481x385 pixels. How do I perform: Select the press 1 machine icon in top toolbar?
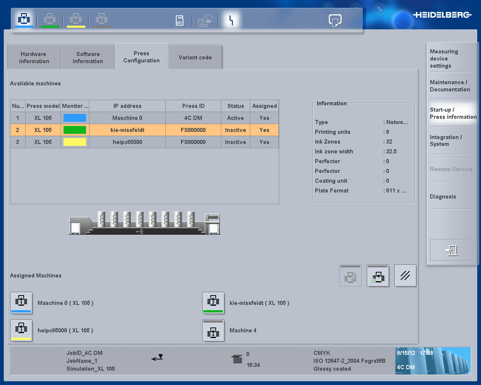click(x=24, y=20)
